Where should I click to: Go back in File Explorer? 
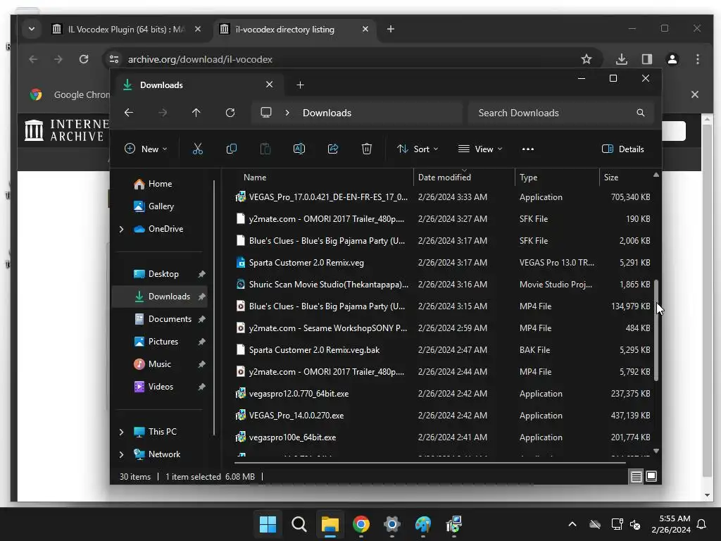[129, 113]
